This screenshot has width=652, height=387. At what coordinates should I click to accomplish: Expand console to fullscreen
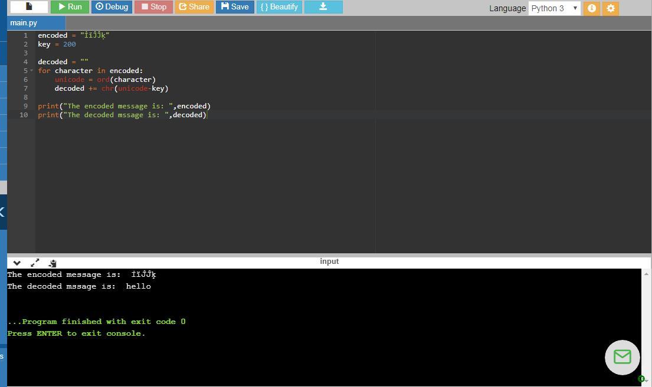point(35,263)
